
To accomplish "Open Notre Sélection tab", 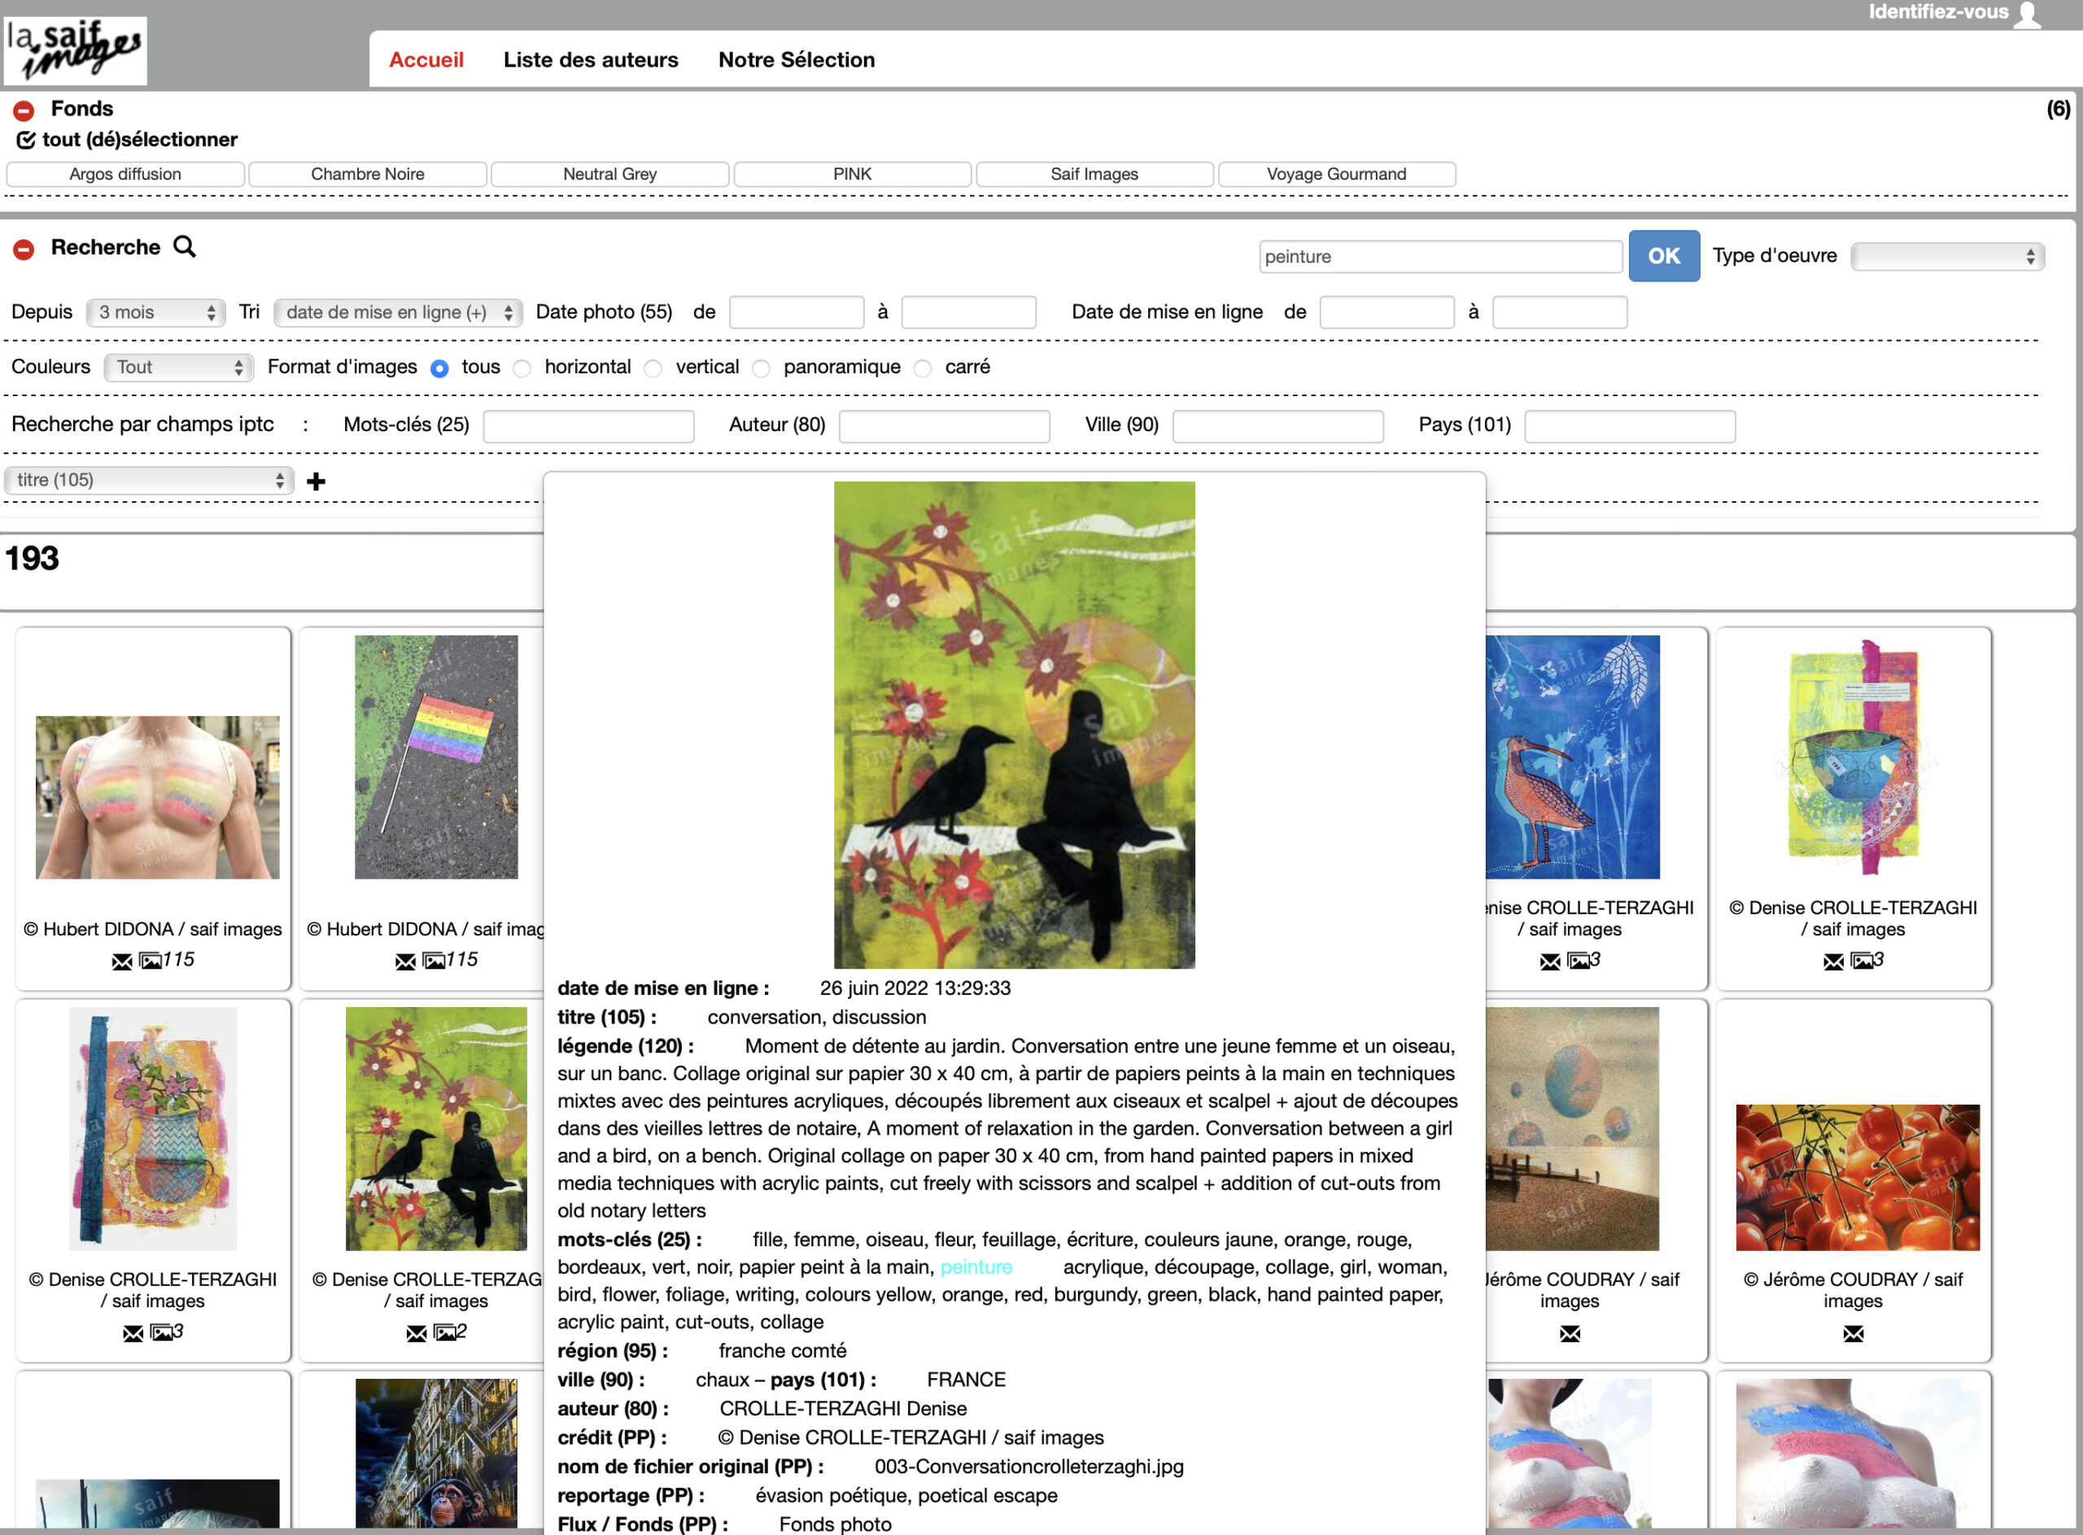I will tap(797, 60).
